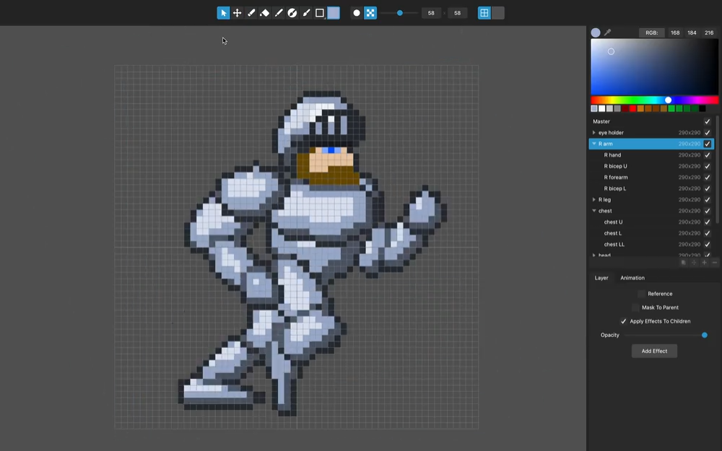Check the Mask To Parent option
This screenshot has width=722, height=451.
click(x=635, y=307)
